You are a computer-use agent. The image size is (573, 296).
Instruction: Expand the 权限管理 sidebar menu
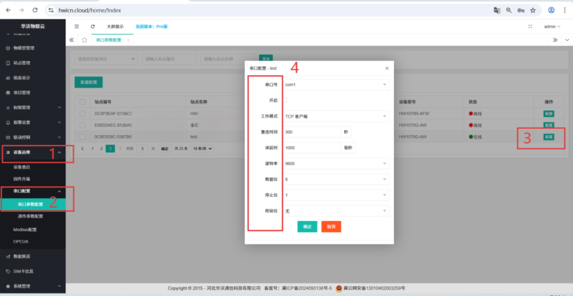[x=33, y=107]
